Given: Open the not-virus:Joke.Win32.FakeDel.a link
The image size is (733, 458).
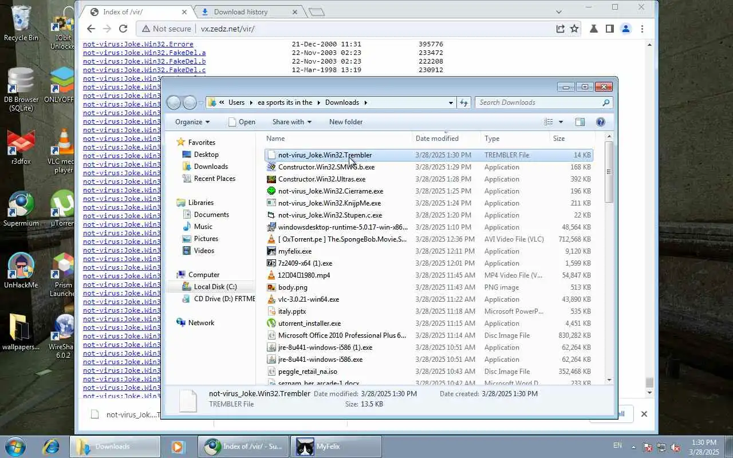Looking at the screenshot, I should coord(144,53).
